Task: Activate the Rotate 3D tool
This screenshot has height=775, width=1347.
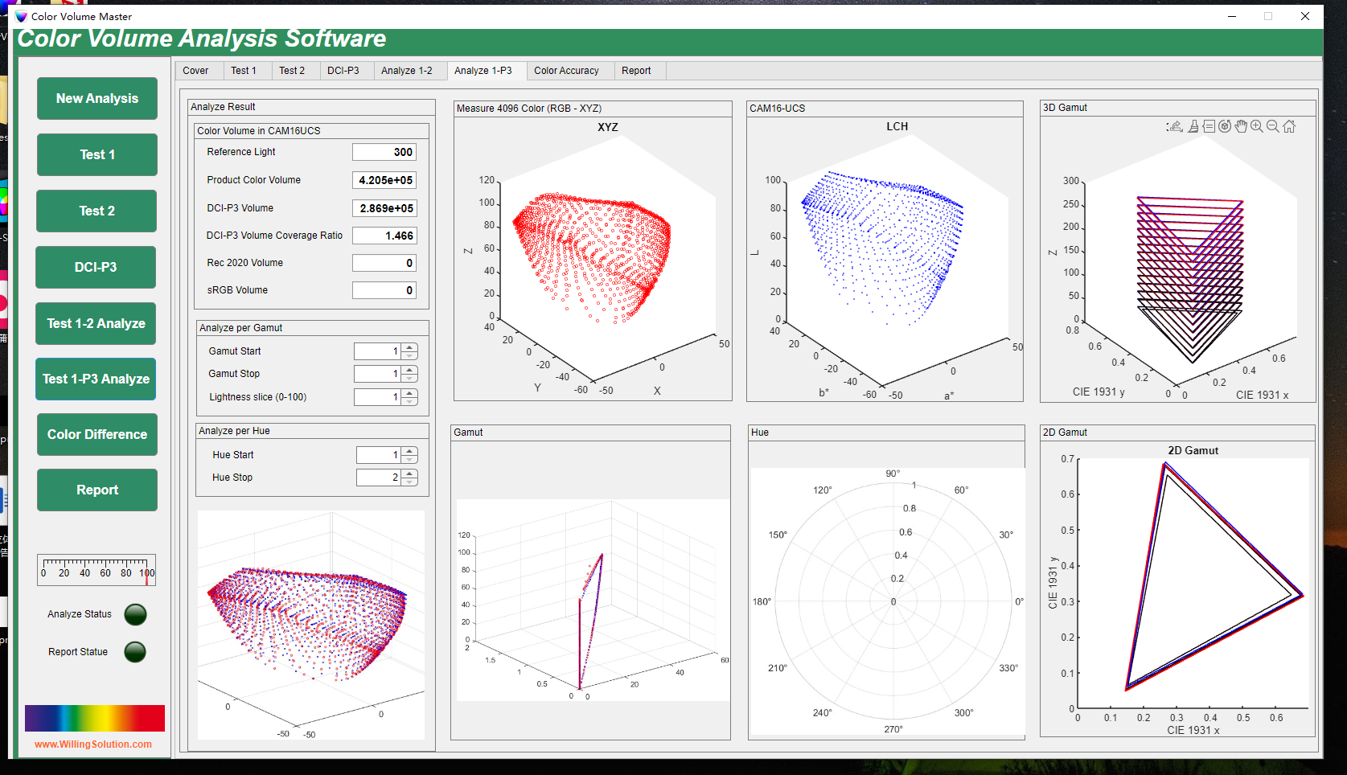Action: coord(1225,126)
